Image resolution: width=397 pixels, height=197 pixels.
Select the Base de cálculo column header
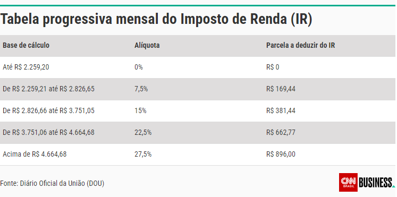[x=26, y=45]
